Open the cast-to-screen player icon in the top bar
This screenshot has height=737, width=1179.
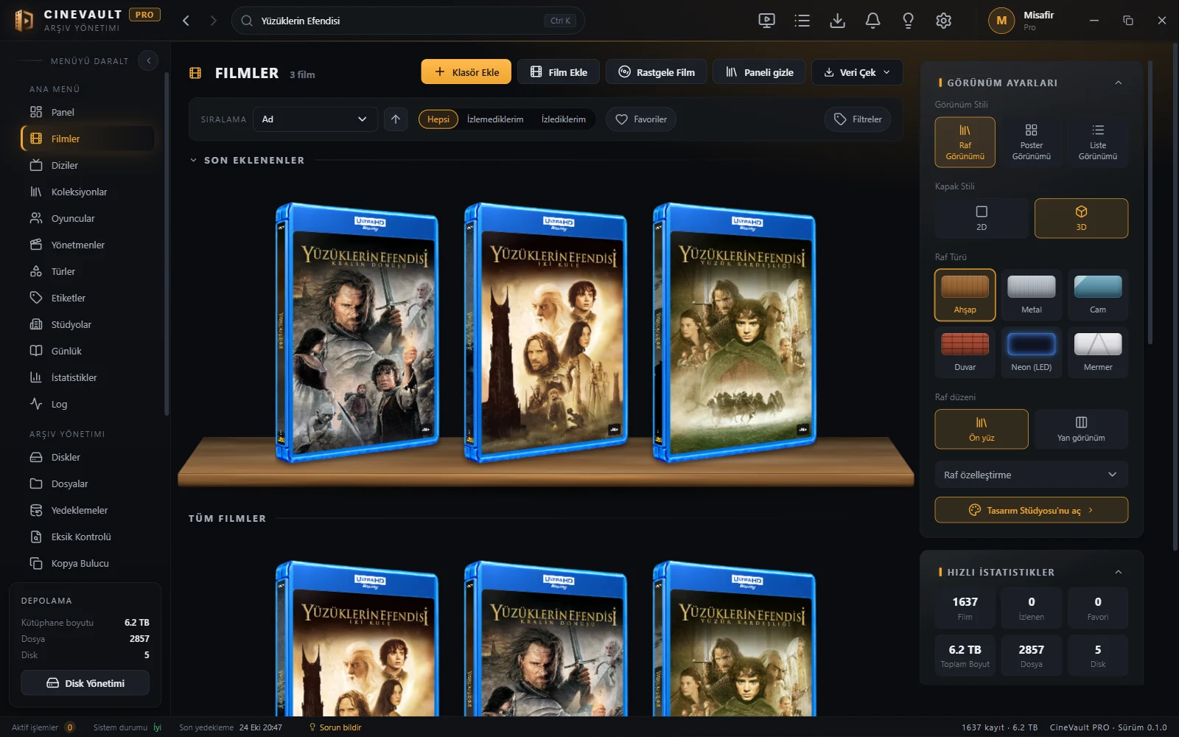click(766, 21)
